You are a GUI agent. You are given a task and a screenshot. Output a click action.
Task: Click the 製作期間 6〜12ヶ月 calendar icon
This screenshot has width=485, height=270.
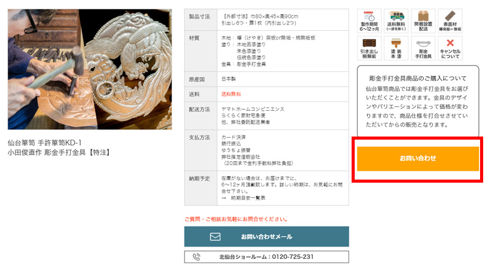pos(369,21)
